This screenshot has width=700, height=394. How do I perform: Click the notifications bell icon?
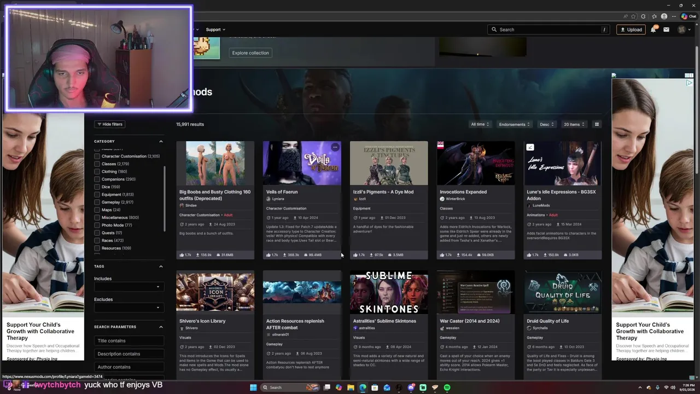click(653, 30)
